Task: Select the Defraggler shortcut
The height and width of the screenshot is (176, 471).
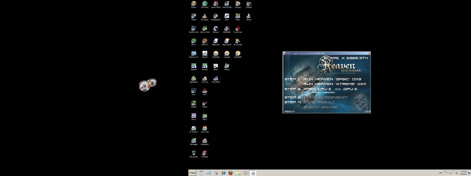Action: click(194, 142)
